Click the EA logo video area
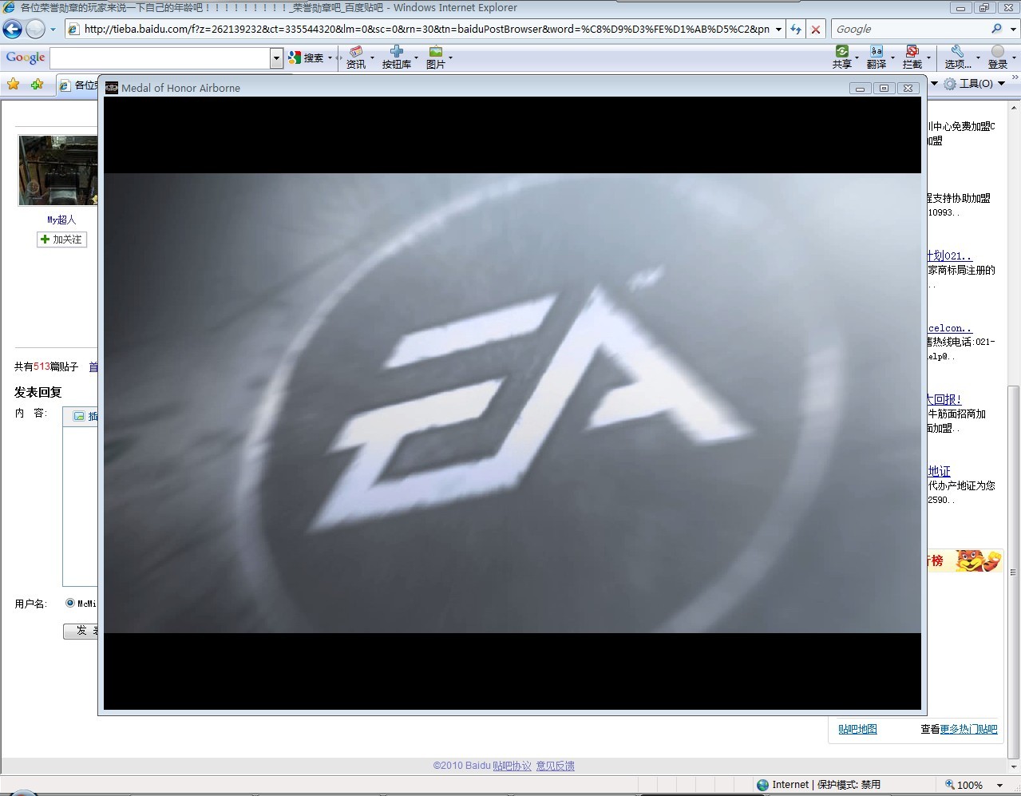Screen dimensions: 1021x796 512,403
